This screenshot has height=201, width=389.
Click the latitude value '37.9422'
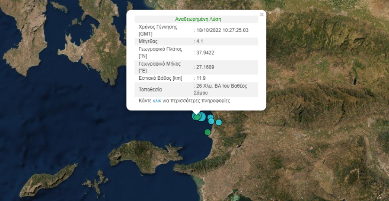pos(205,53)
